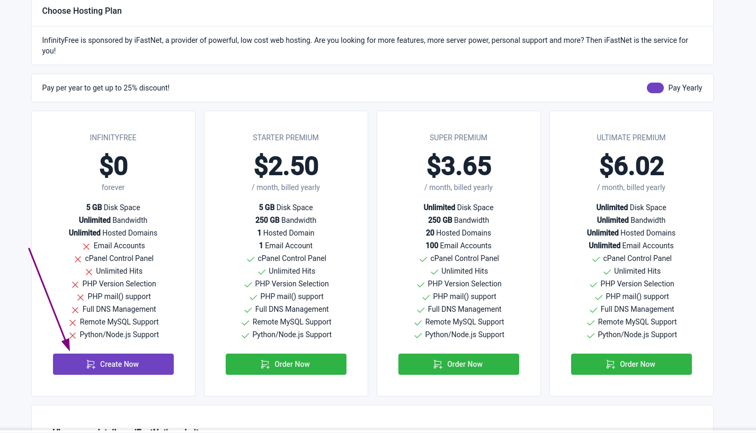Click the cart icon on Ultimate Premium's Order Now

point(611,364)
